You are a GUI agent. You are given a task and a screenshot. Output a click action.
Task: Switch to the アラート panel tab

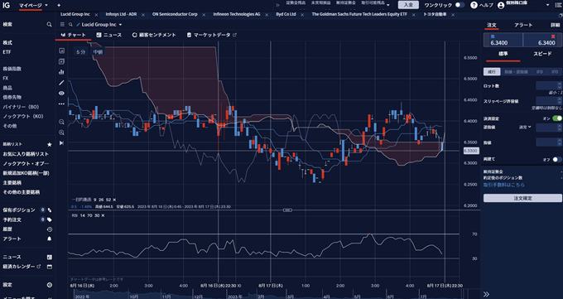523,25
